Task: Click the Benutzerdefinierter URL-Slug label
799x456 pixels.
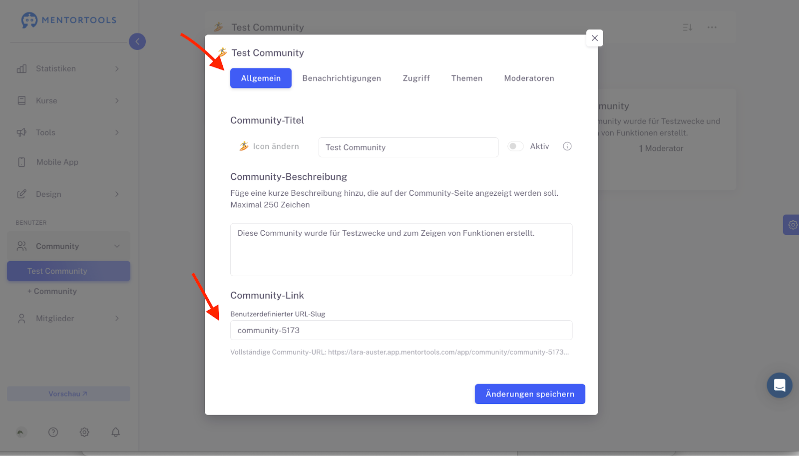Action: coord(278,314)
